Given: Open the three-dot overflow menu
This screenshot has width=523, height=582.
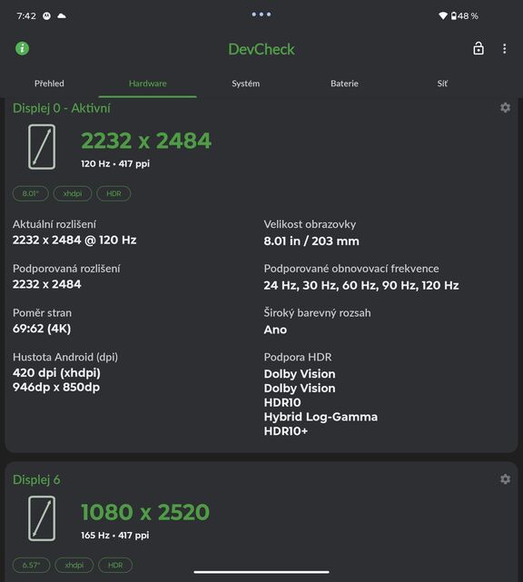Looking at the screenshot, I should click(504, 49).
